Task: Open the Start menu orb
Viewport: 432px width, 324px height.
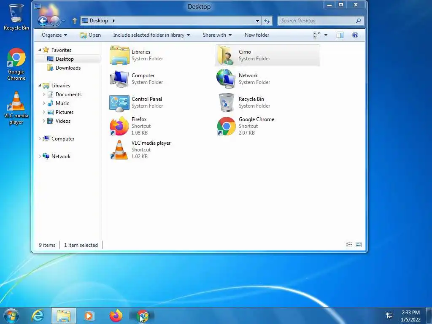Action: 11,316
